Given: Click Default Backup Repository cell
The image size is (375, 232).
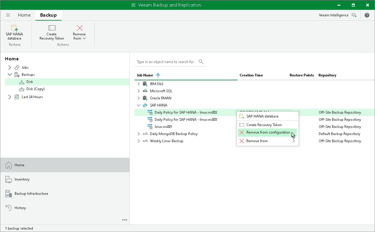Looking at the screenshot, I should 339,134.
